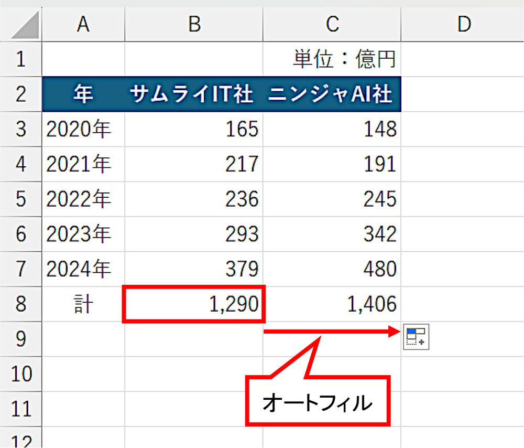Screen dimensions: 524x448
Task: Click the cell with value 293
Action: pyautogui.click(x=194, y=234)
